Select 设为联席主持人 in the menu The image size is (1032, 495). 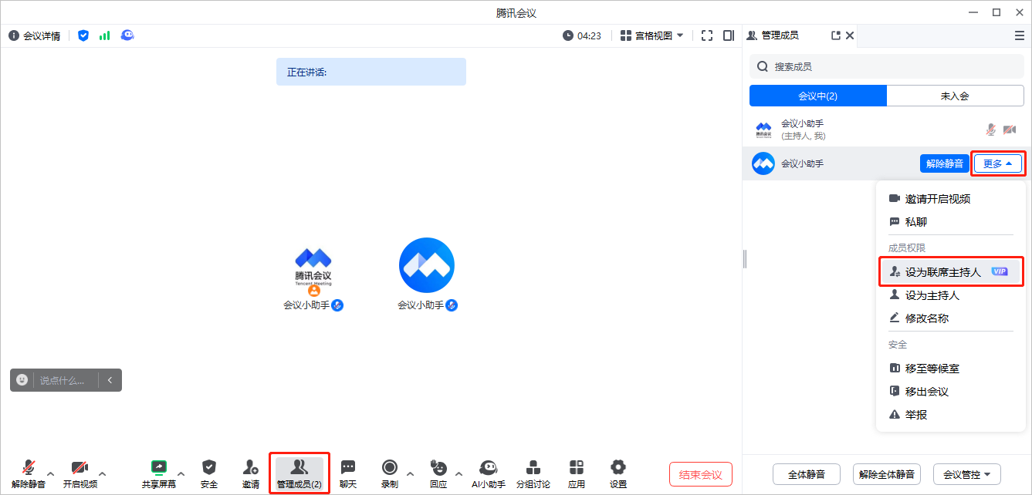coord(951,272)
